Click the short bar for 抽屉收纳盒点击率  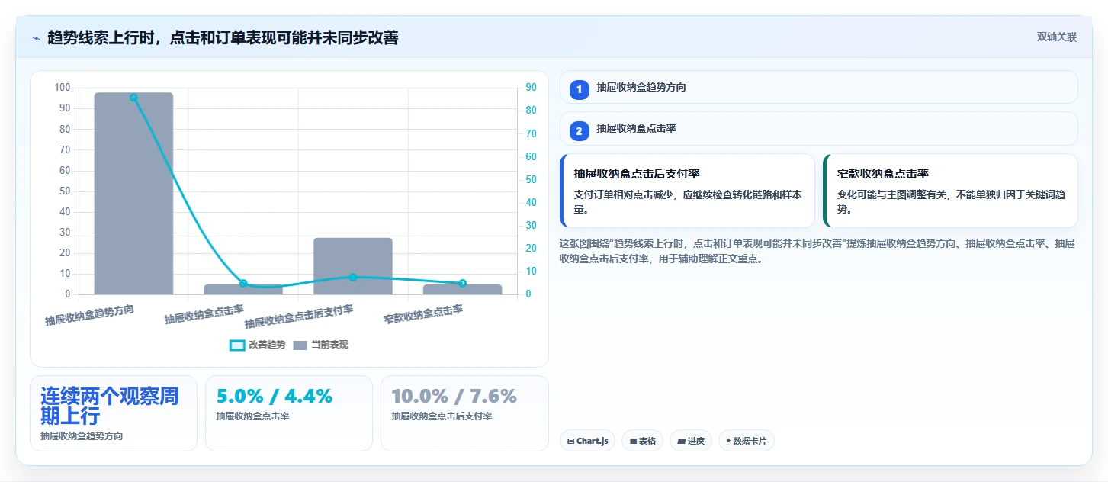point(243,290)
